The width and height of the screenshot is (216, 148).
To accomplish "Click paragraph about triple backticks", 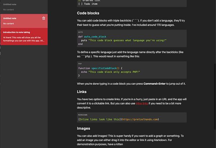I will 131,23.
